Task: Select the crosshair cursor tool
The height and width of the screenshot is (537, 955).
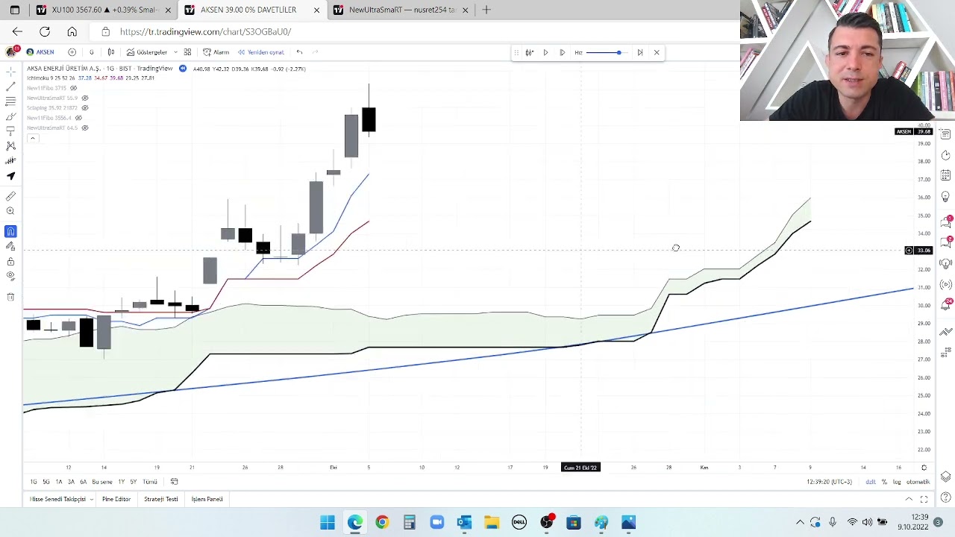Action: (10, 72)
